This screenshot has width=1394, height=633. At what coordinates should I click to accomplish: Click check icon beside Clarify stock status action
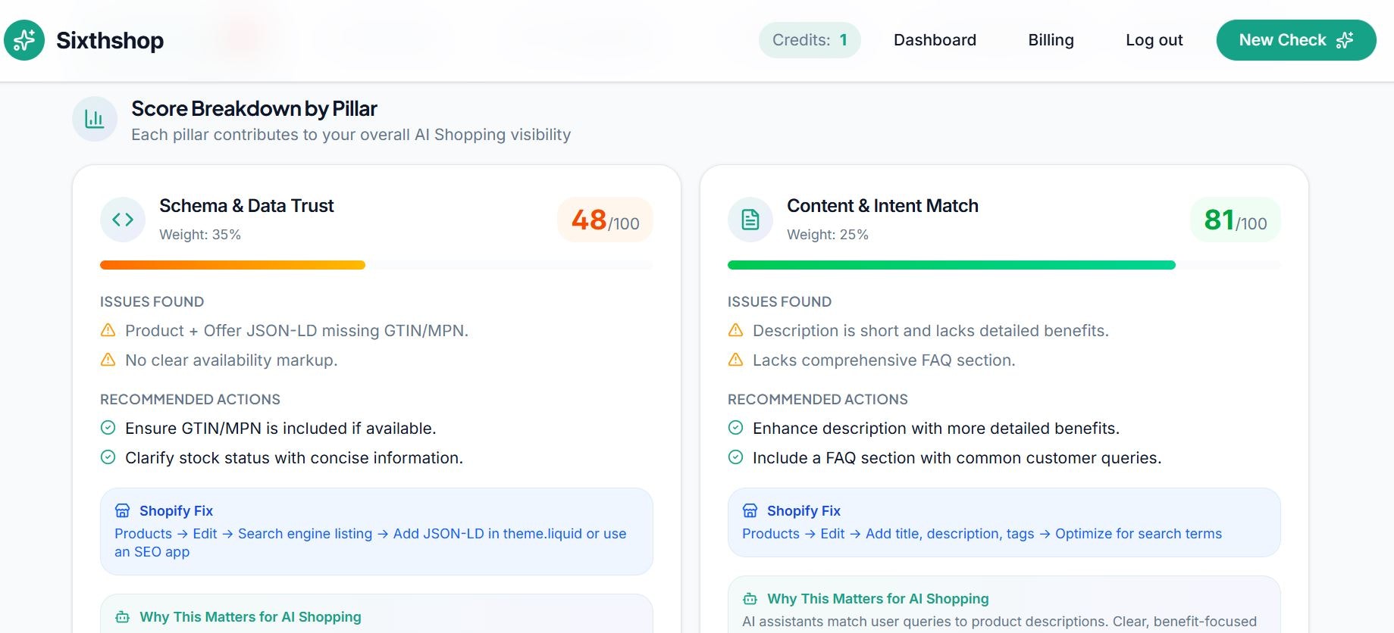[x=108, y=457]
